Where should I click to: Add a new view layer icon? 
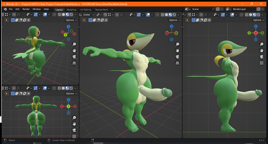click(258, 9)
